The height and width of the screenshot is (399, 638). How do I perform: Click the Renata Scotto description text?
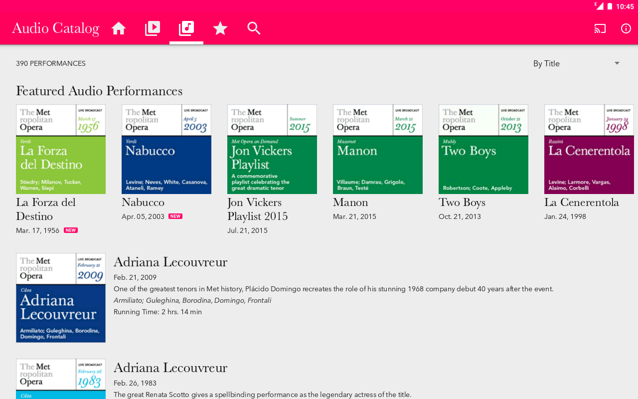coord(263,395)
